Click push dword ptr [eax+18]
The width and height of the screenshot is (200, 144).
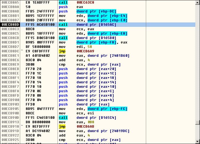[x=88, y=78]
